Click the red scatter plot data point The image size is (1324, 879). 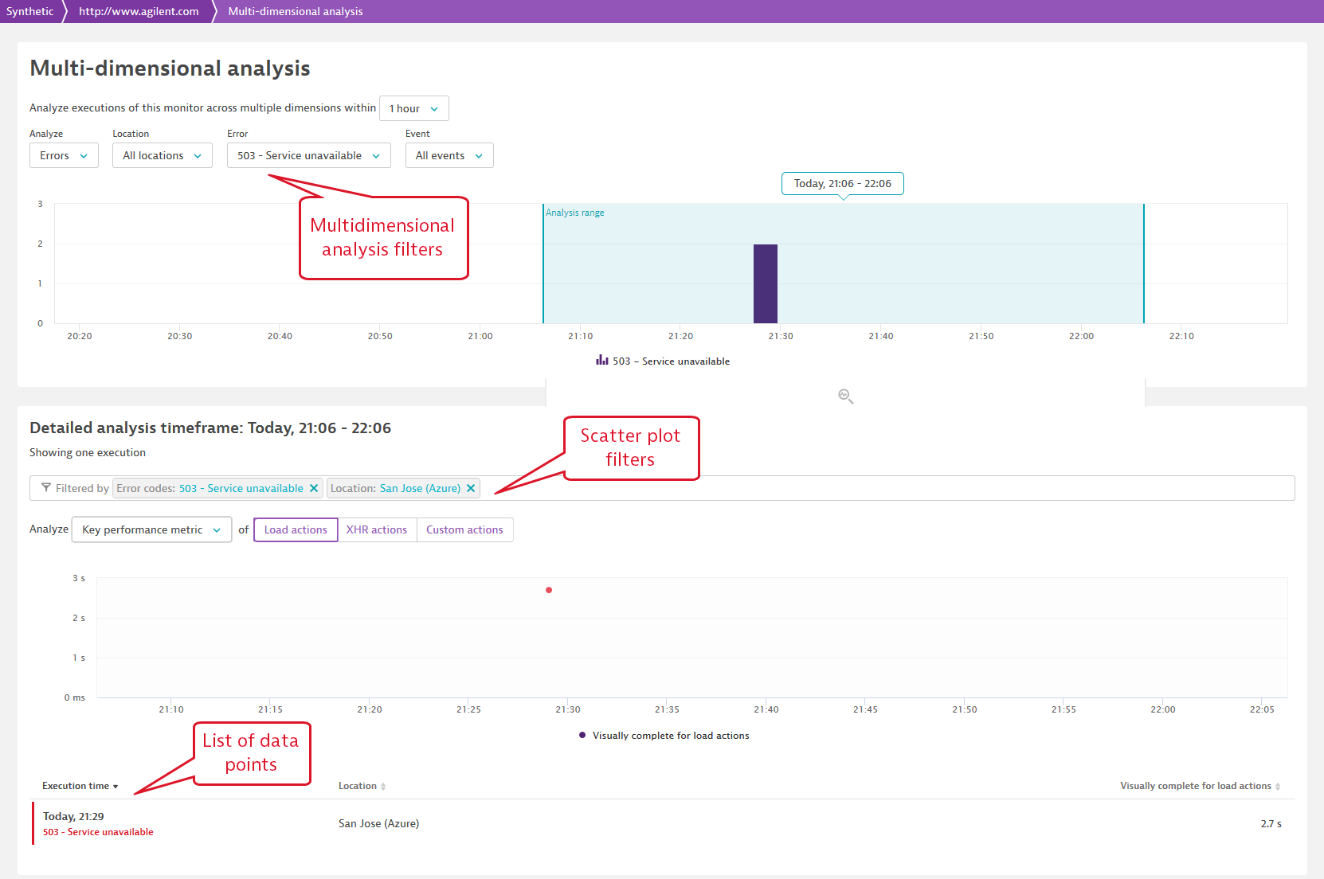point(549,590)
